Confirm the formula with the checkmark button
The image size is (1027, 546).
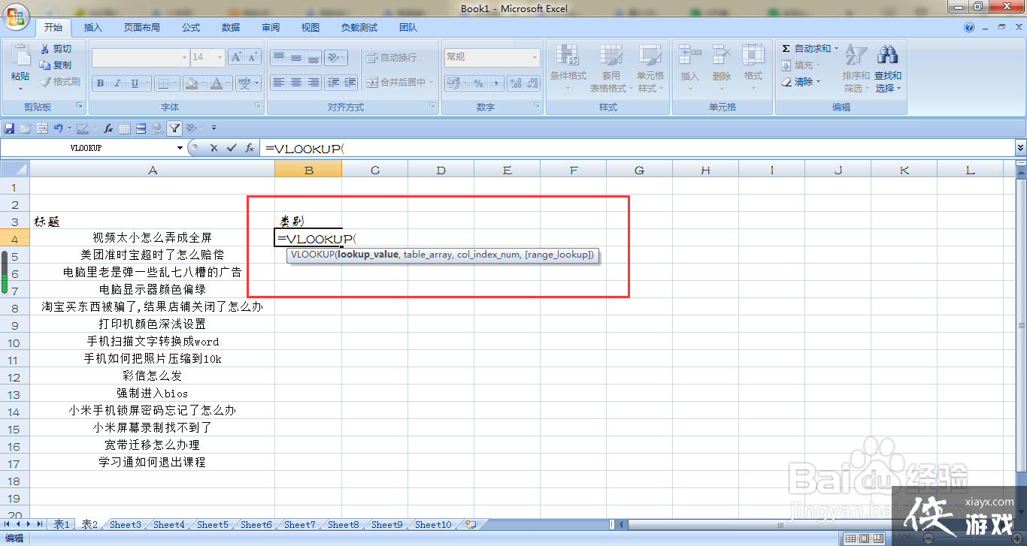pyautogui.click(x=232, y=149)
